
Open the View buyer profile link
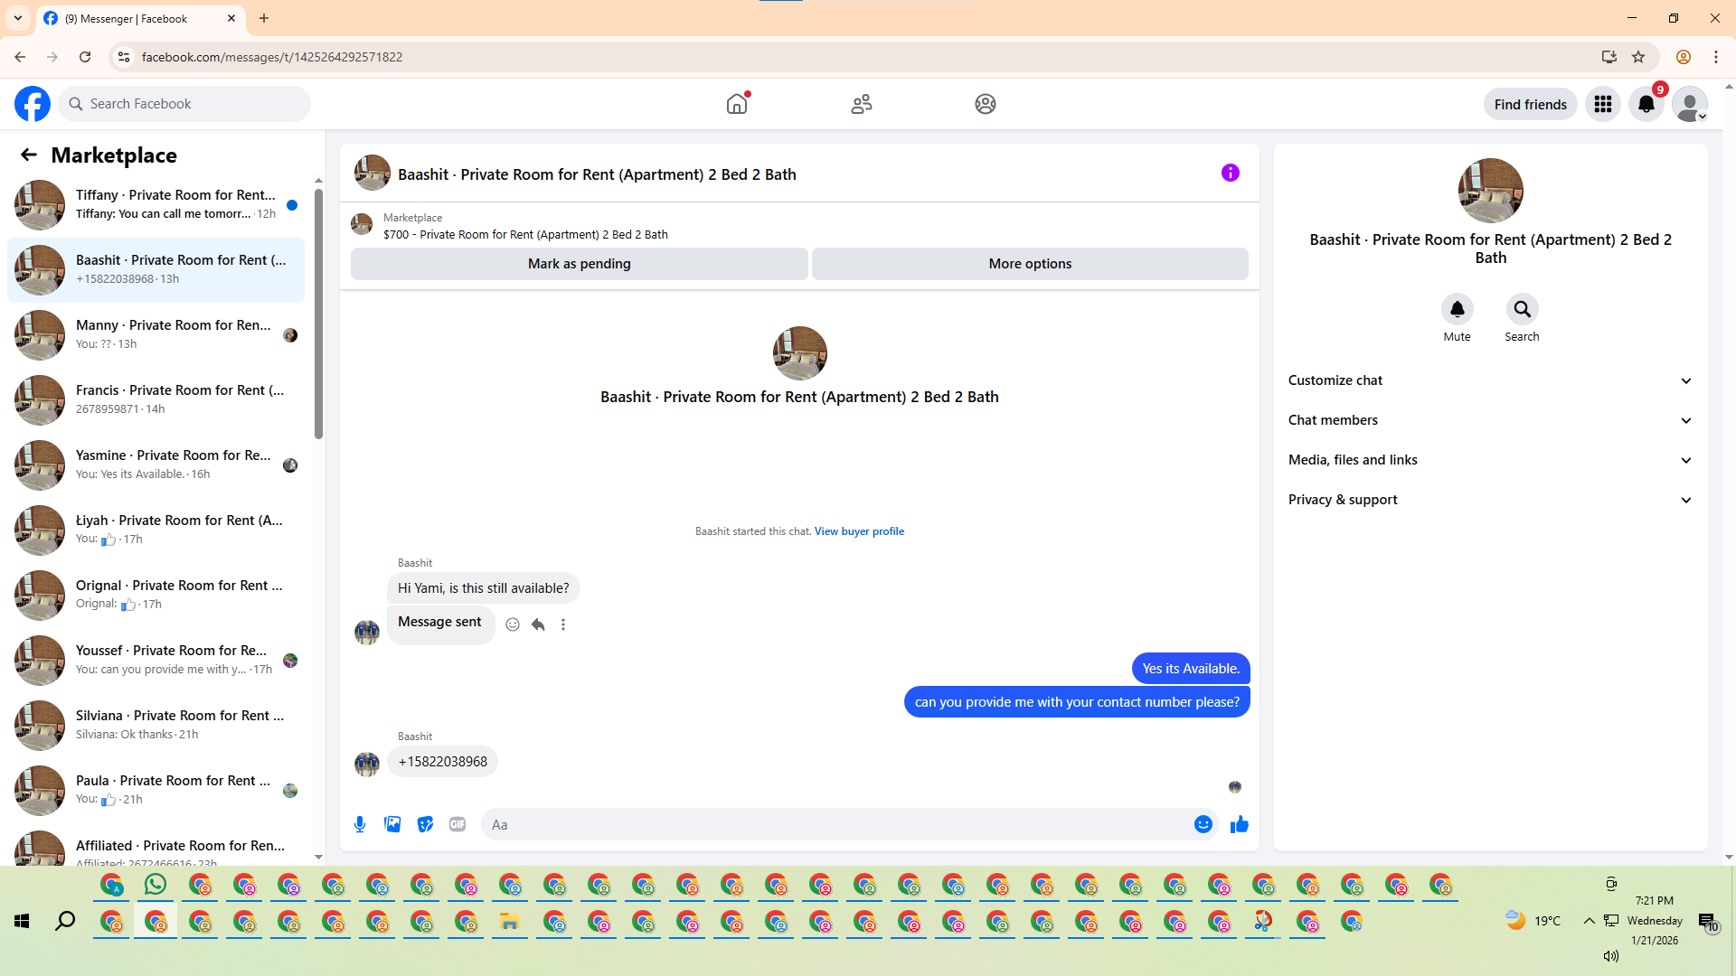[x=859, y=531]
